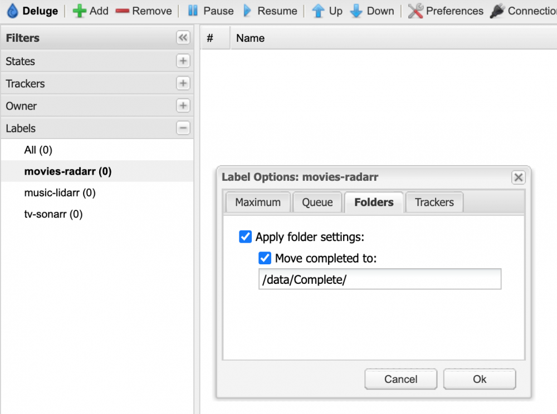The image size is (557, 414).
Task: Select the Folders tab
Action: click(374, 202)
